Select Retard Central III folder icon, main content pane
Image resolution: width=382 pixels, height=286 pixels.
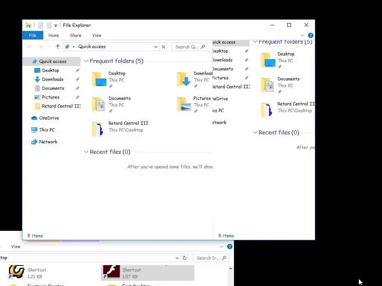click(x=98, y=129)
